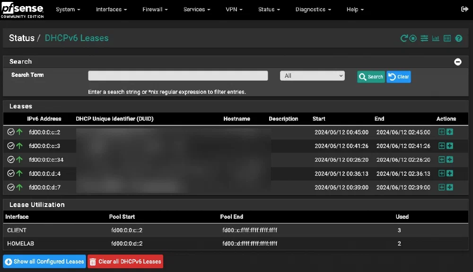This screenshot has width=473, height=272.
Task: Open related settings via the sliders icon
Action: [x=424, y=38]
